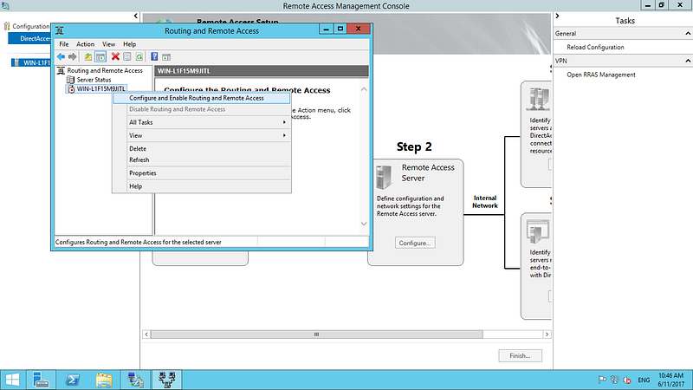This screenshot has height=390, width=693.
Task: Click the Configuration icon in left pane
Action: pyautogui.click(x=7, y=26)
